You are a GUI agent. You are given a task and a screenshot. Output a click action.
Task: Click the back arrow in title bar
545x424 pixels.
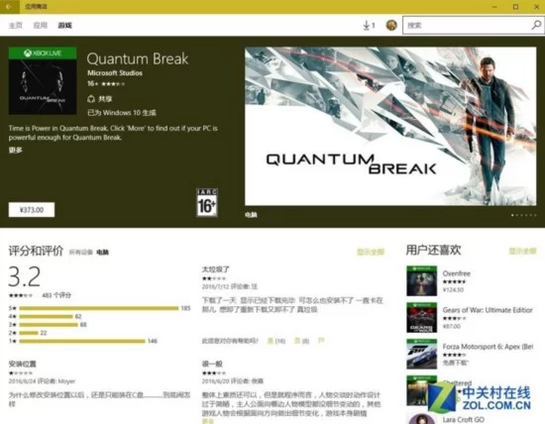pos(9,7)
